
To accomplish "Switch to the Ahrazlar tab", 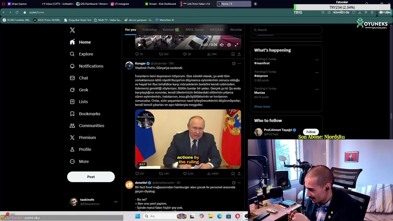I will 236,29.
